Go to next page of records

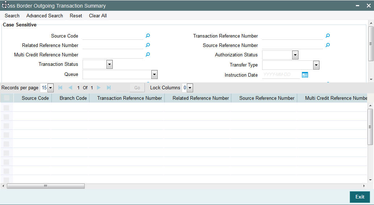(99, 87)
